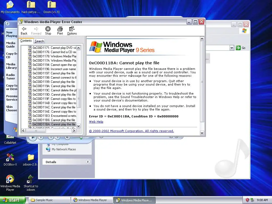Click the red security shield tray icon

tap(247, 200)
